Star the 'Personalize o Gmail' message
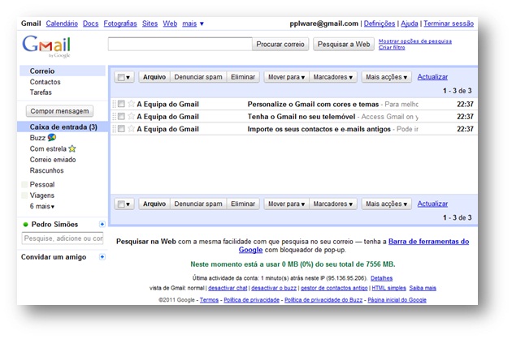Screen dimensions: 512x339 (x=131, y=104)
